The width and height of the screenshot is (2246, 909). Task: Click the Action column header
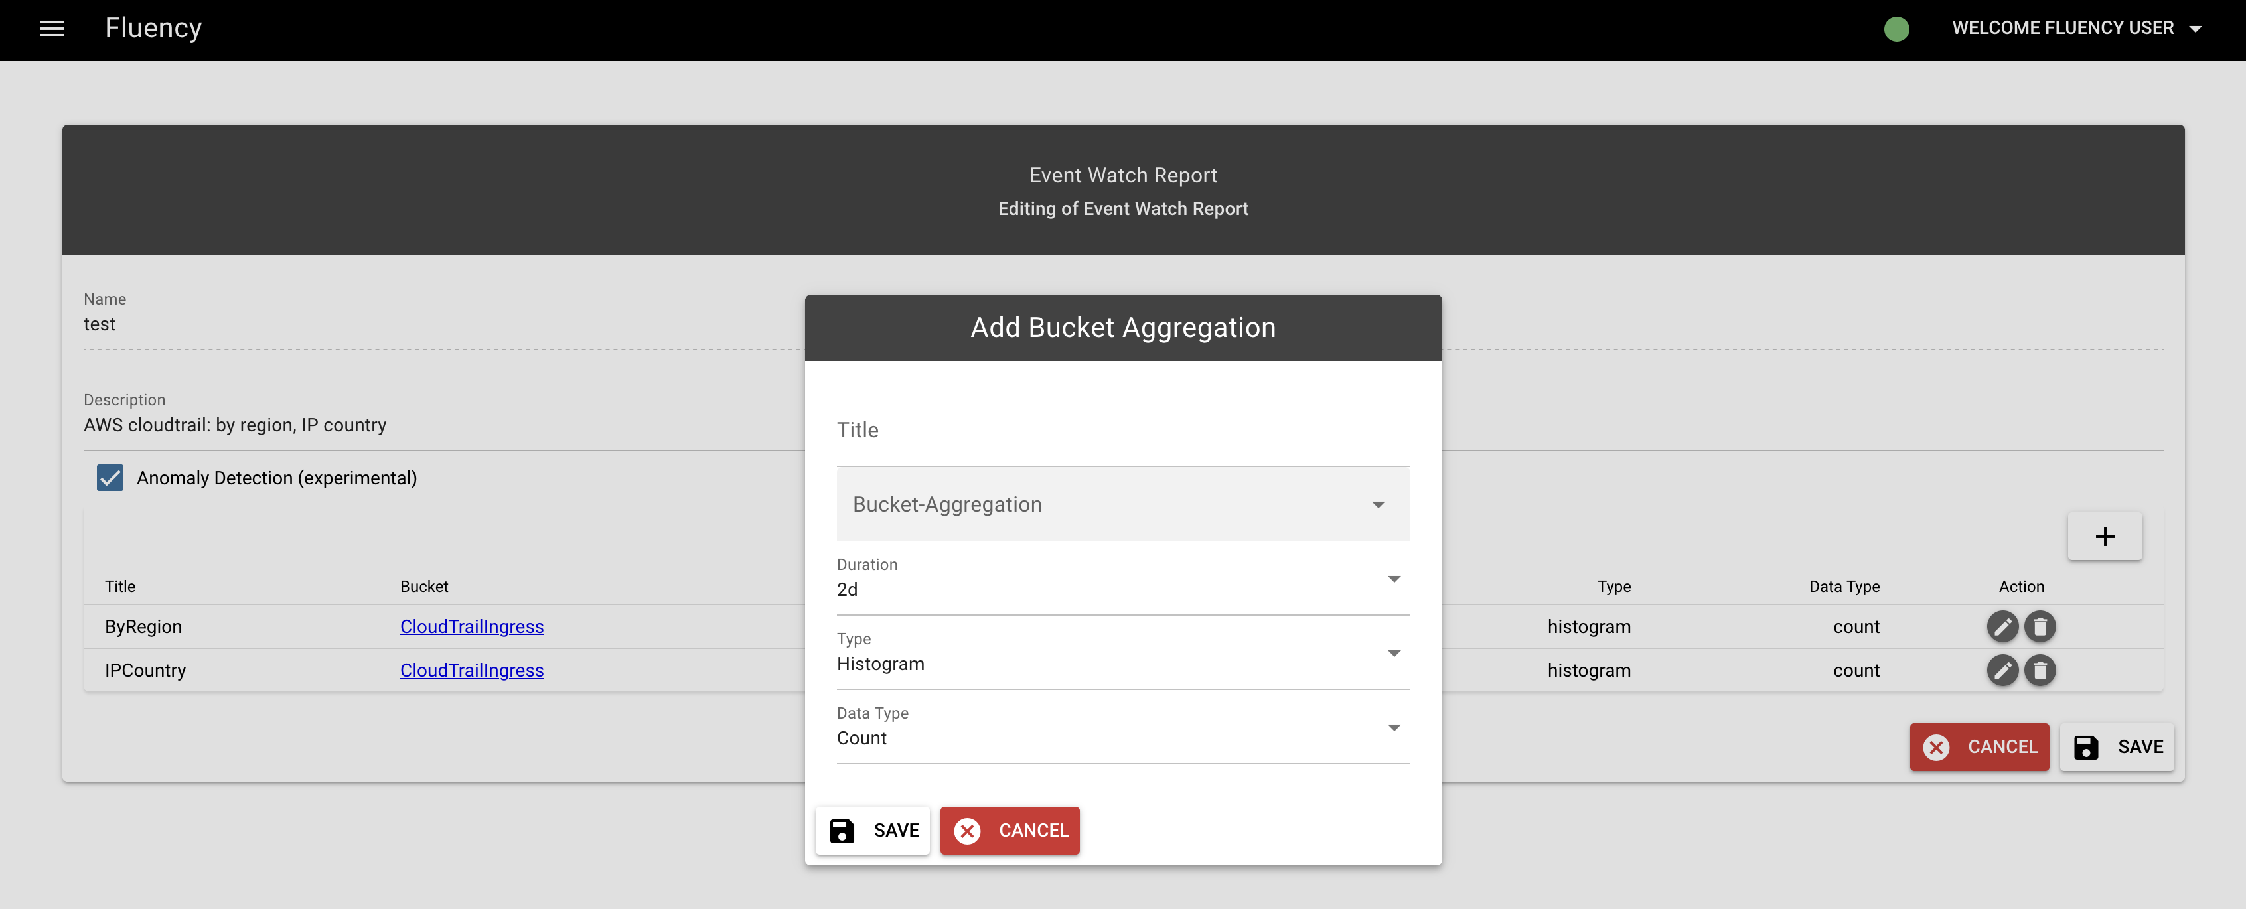tap(2021, 587)
